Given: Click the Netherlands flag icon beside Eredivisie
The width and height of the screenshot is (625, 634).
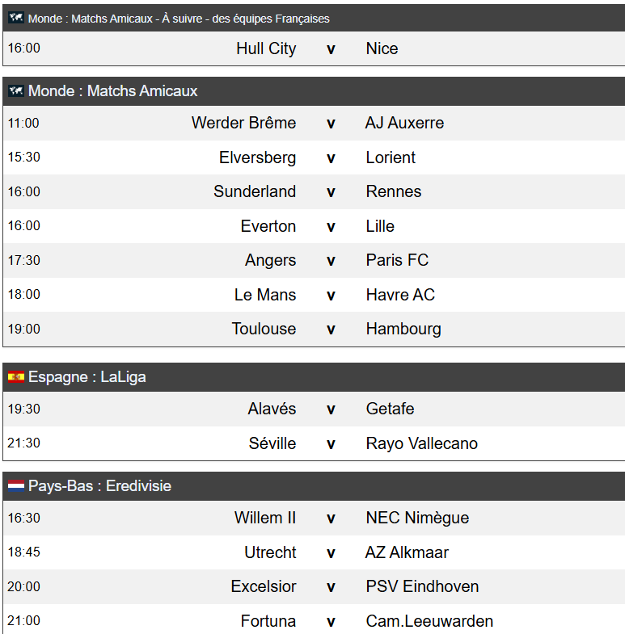Looking at the screenshot, I should [x=16, y=485].
